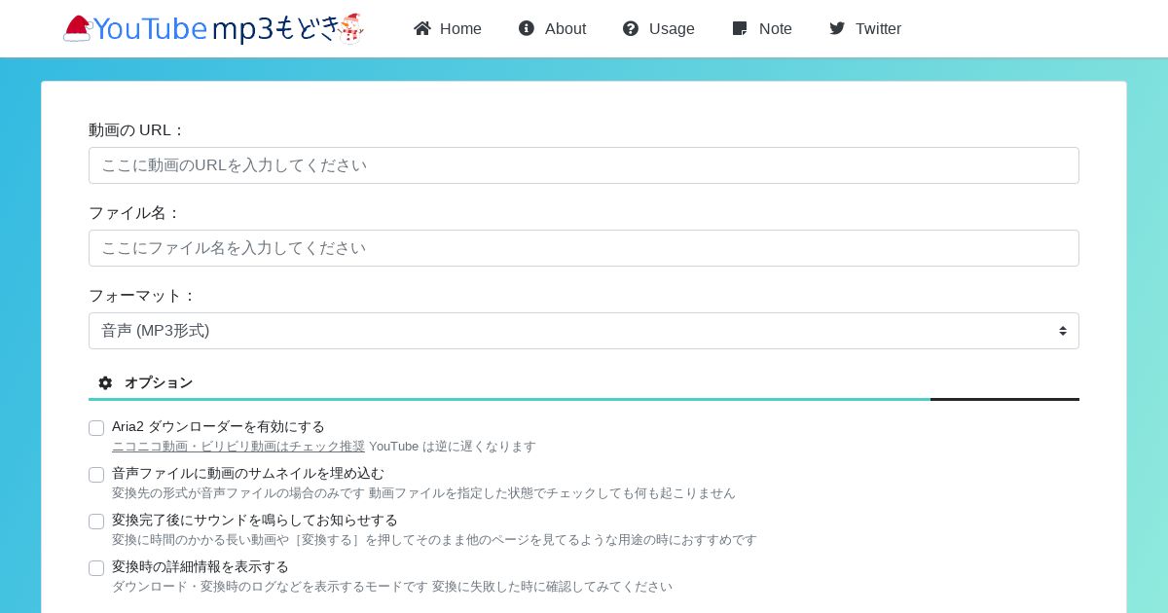The height and width of the screenshot is (613, 1168).
Task: Click the Twitter bird icon
Action: coord(837,28)
